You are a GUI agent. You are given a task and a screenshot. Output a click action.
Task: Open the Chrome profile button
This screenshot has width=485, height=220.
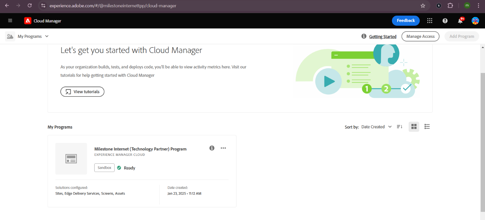[x=467, y=5]
